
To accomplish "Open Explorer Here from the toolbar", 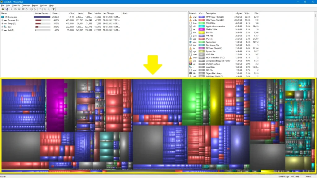I will click(19, 10).
